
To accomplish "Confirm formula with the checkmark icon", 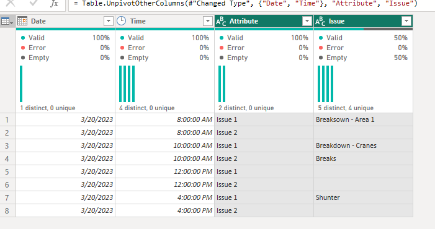I will [x=34, y=3].
